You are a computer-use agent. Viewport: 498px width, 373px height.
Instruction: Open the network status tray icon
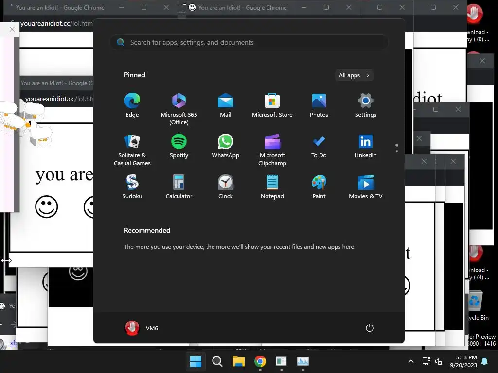click(x=426, y=361)
